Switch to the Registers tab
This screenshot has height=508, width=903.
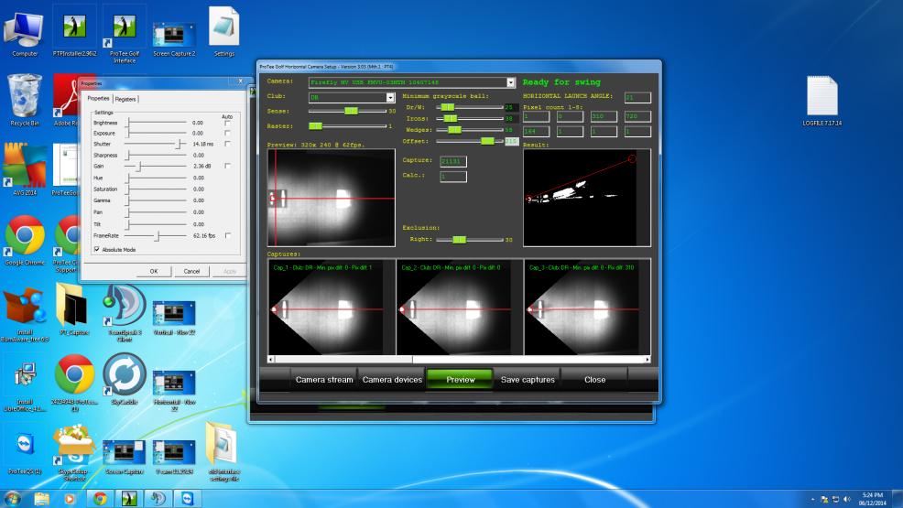[x=125, y=99]
